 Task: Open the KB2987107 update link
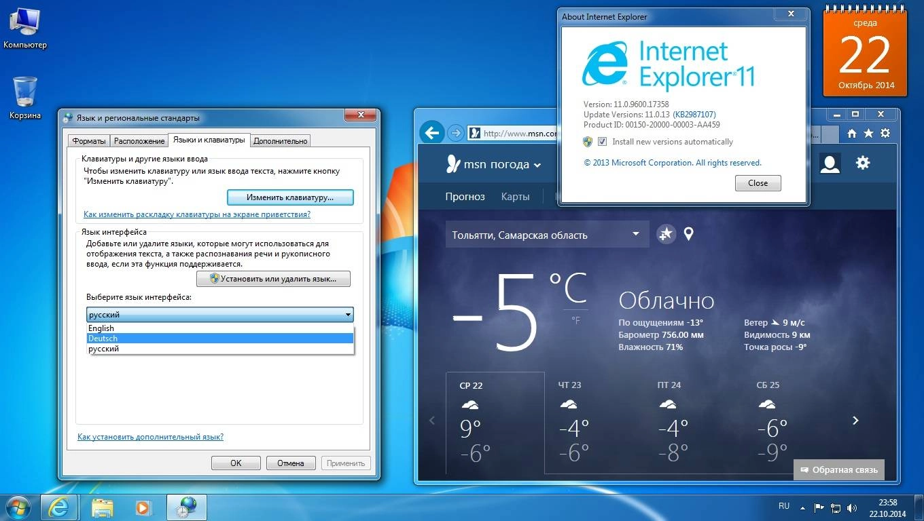(x=694, y=115)
